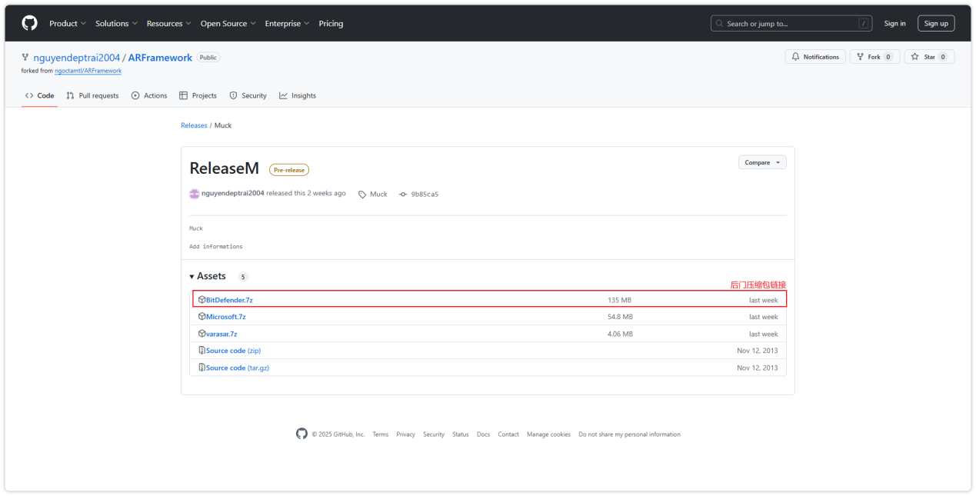
Task: Focus the Search or jump to field
Action: (791, 24)
